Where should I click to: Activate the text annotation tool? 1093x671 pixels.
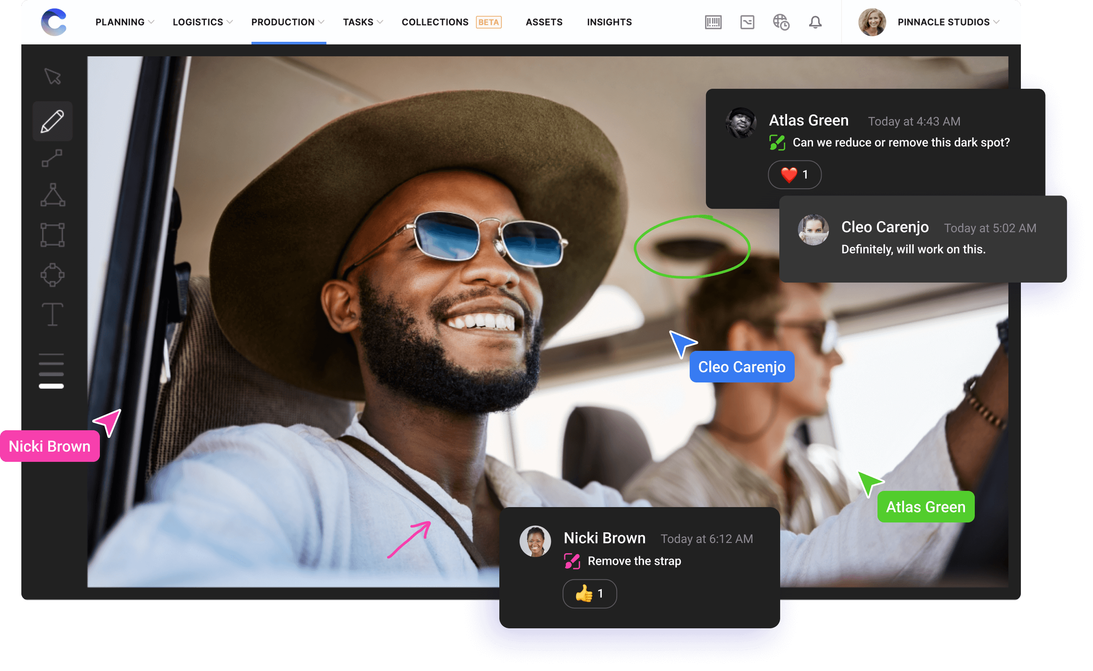[52, 314]
